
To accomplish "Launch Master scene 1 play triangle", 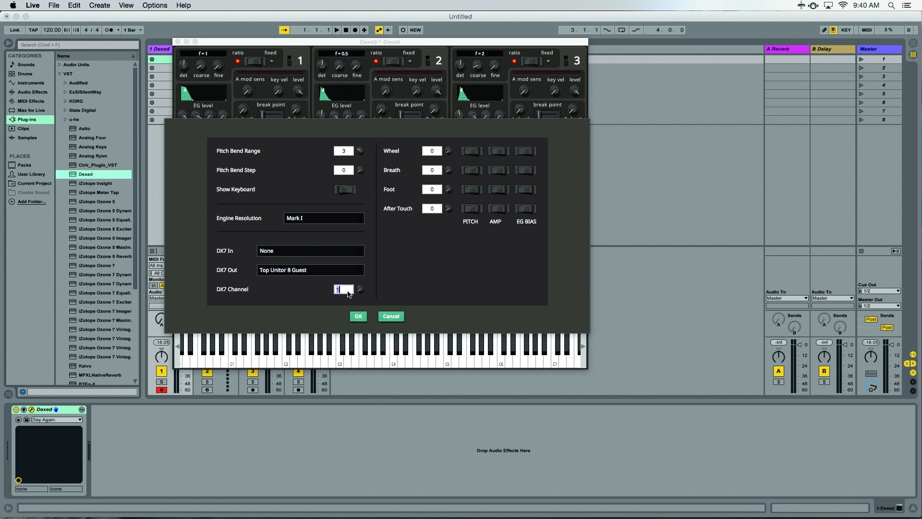I will 861,59.
